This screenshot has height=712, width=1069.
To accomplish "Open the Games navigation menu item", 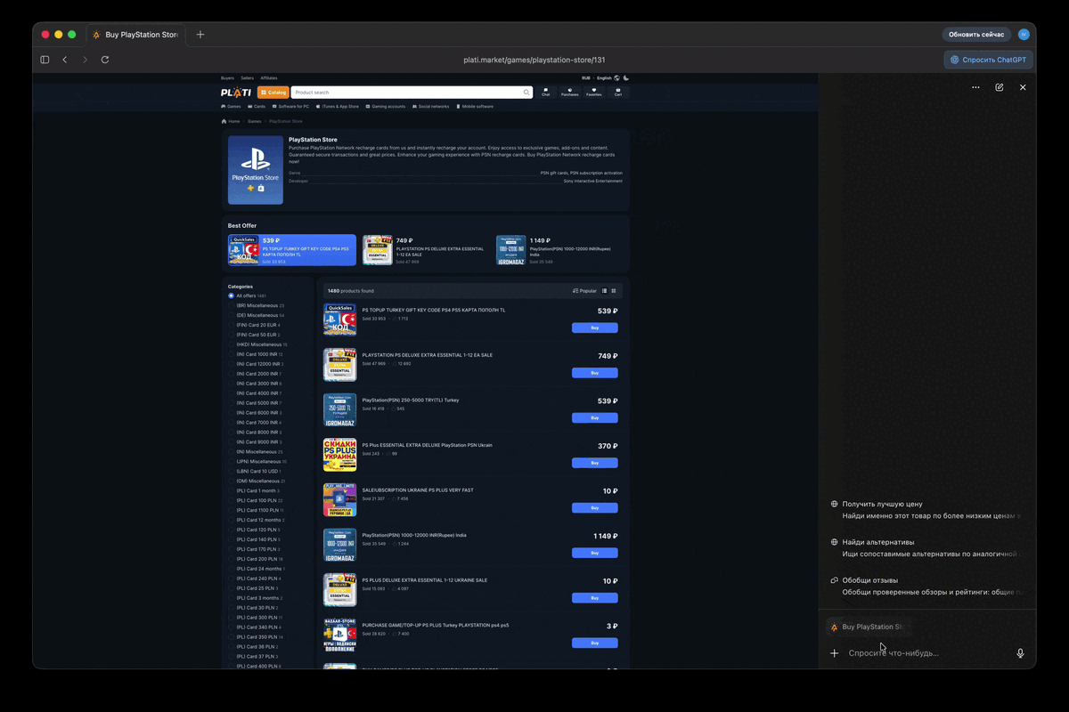I will [x=231, y=106].
